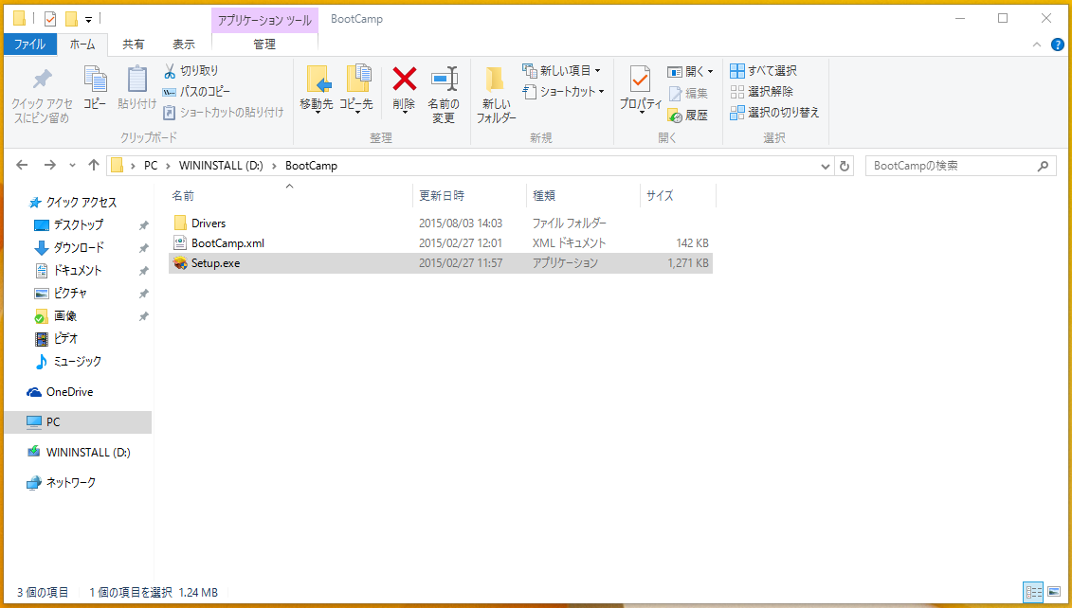Click WININSTALL (D:) in address breadcrumb

(x=221, y=166)
